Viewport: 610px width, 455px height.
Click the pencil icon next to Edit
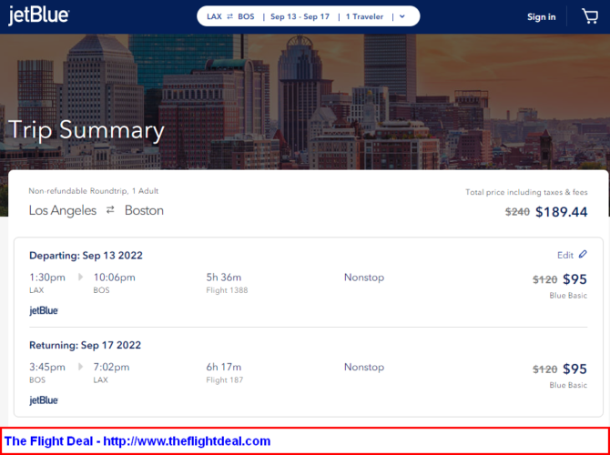tap(583, 255)
